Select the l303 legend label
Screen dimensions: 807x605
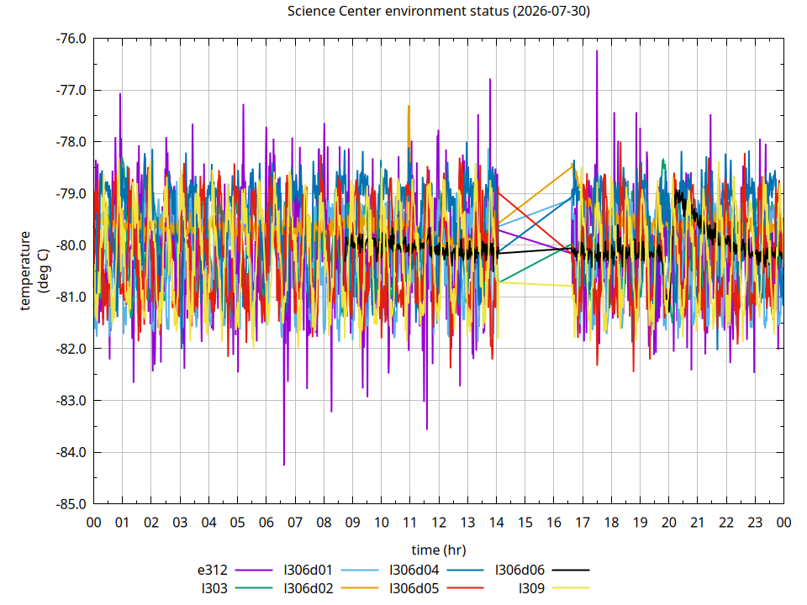point(214,588)
